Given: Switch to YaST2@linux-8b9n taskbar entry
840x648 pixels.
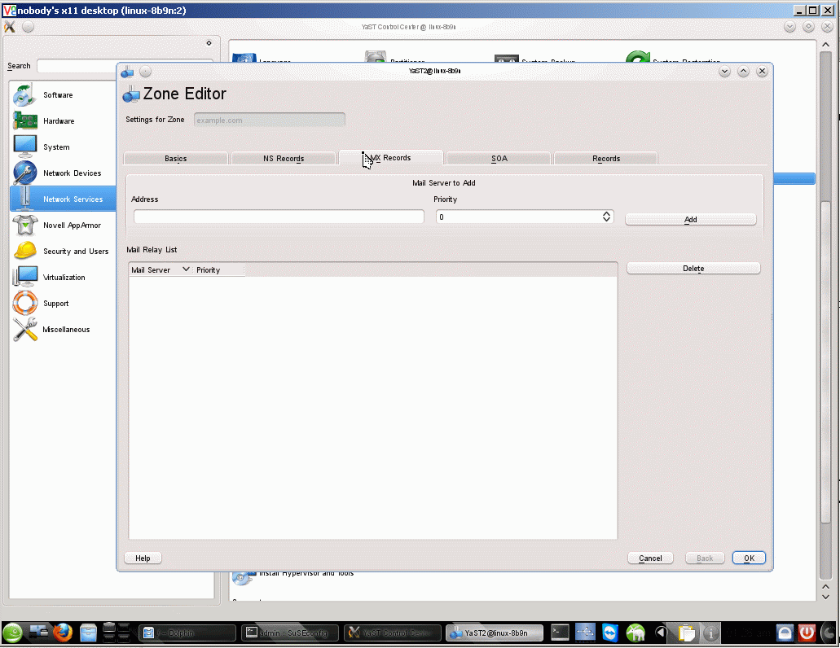Looking at the screenshot, I should (495, 633).
